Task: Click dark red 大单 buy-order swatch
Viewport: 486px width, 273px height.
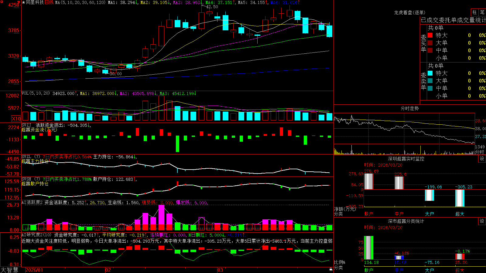Action: coord(430,43)
